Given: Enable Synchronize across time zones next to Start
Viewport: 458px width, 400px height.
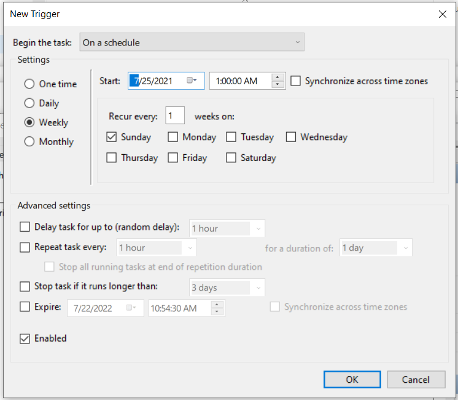Looking at the screenshot, I should [295, 80].
